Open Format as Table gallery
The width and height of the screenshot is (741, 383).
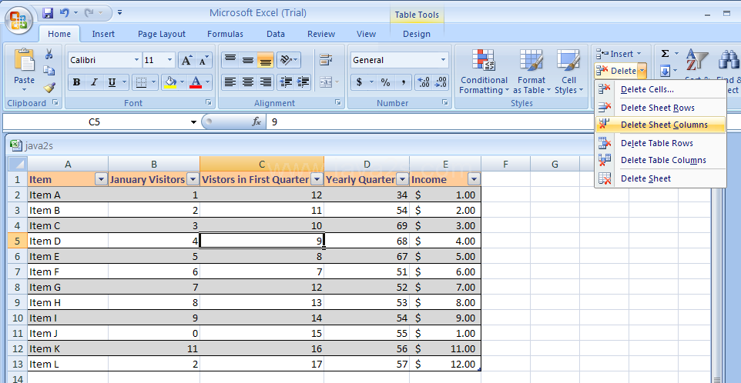(531, 72)
